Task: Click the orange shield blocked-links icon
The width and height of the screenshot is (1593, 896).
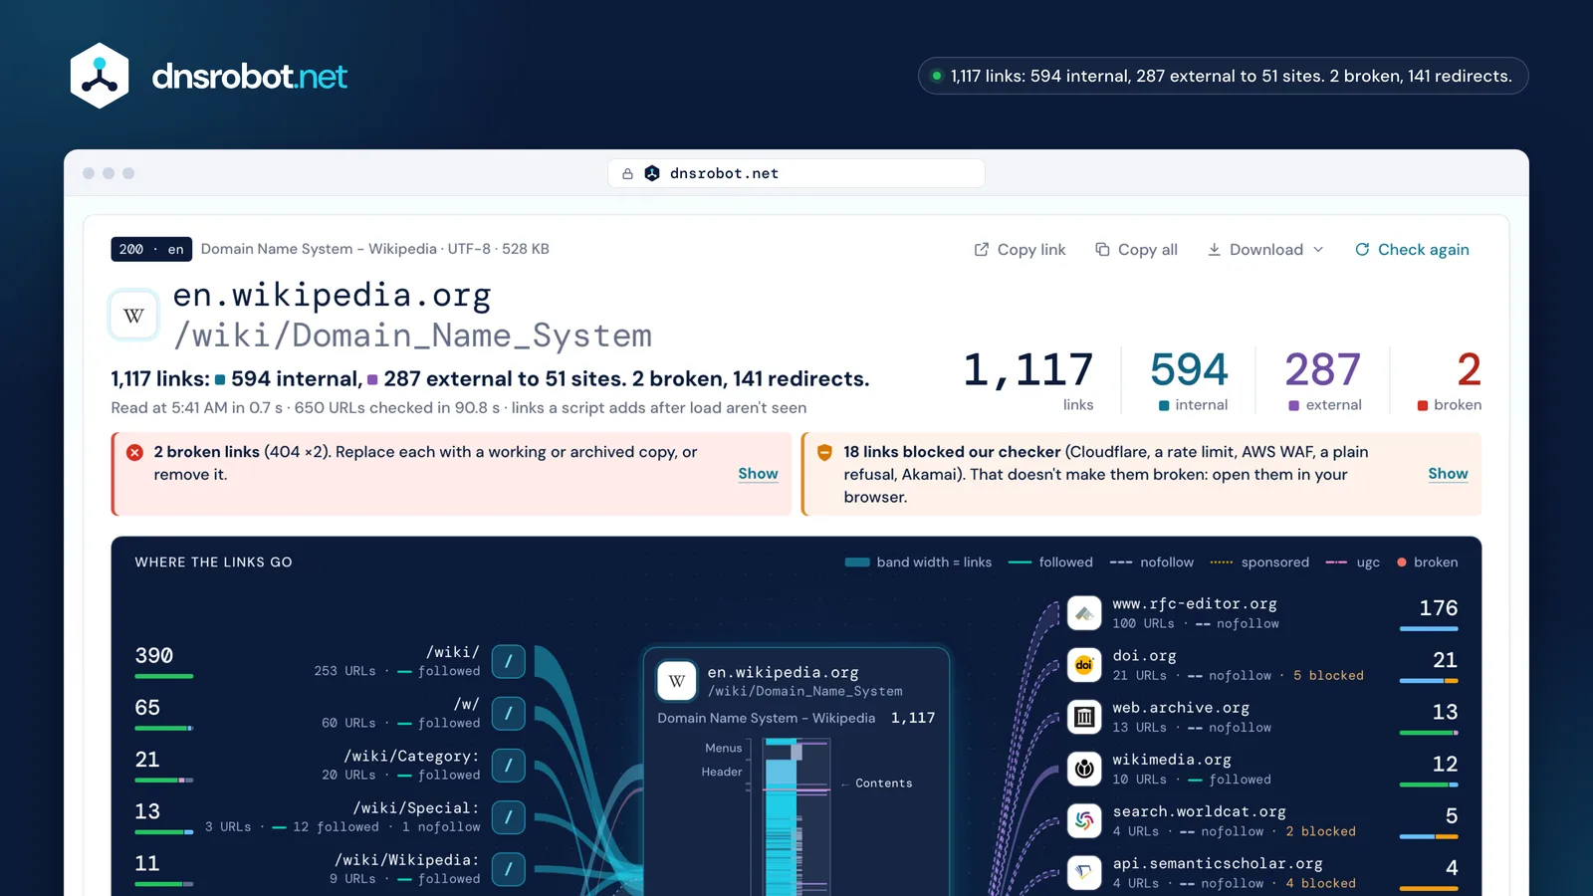Action: tap(824, 452)
